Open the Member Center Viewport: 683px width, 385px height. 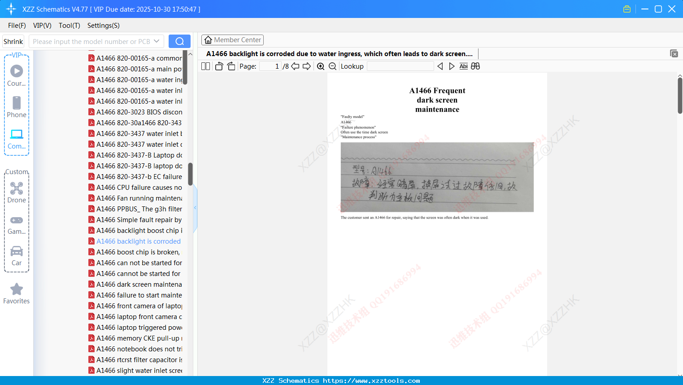pos(232,40)
